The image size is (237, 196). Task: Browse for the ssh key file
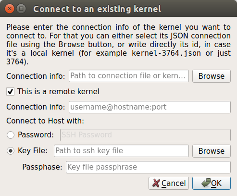coord(212,151)
